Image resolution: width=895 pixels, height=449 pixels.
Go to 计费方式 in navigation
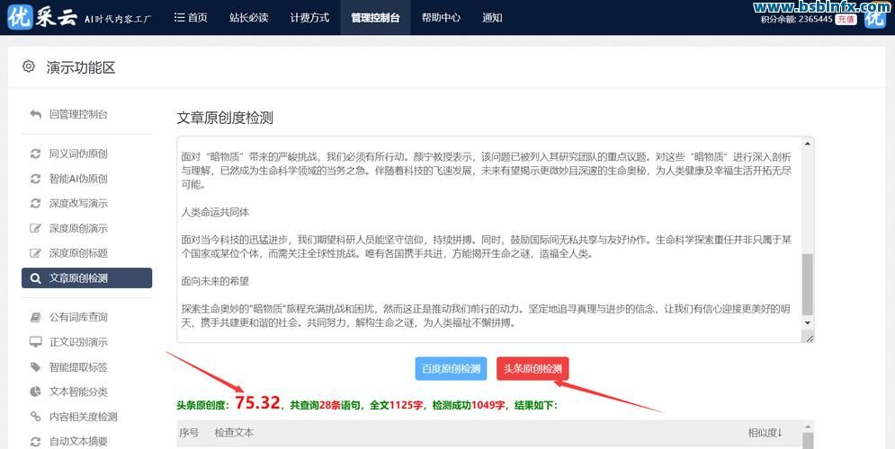(x=309, y=18)
